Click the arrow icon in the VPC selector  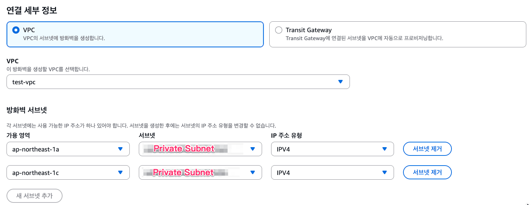click(340, 82)
